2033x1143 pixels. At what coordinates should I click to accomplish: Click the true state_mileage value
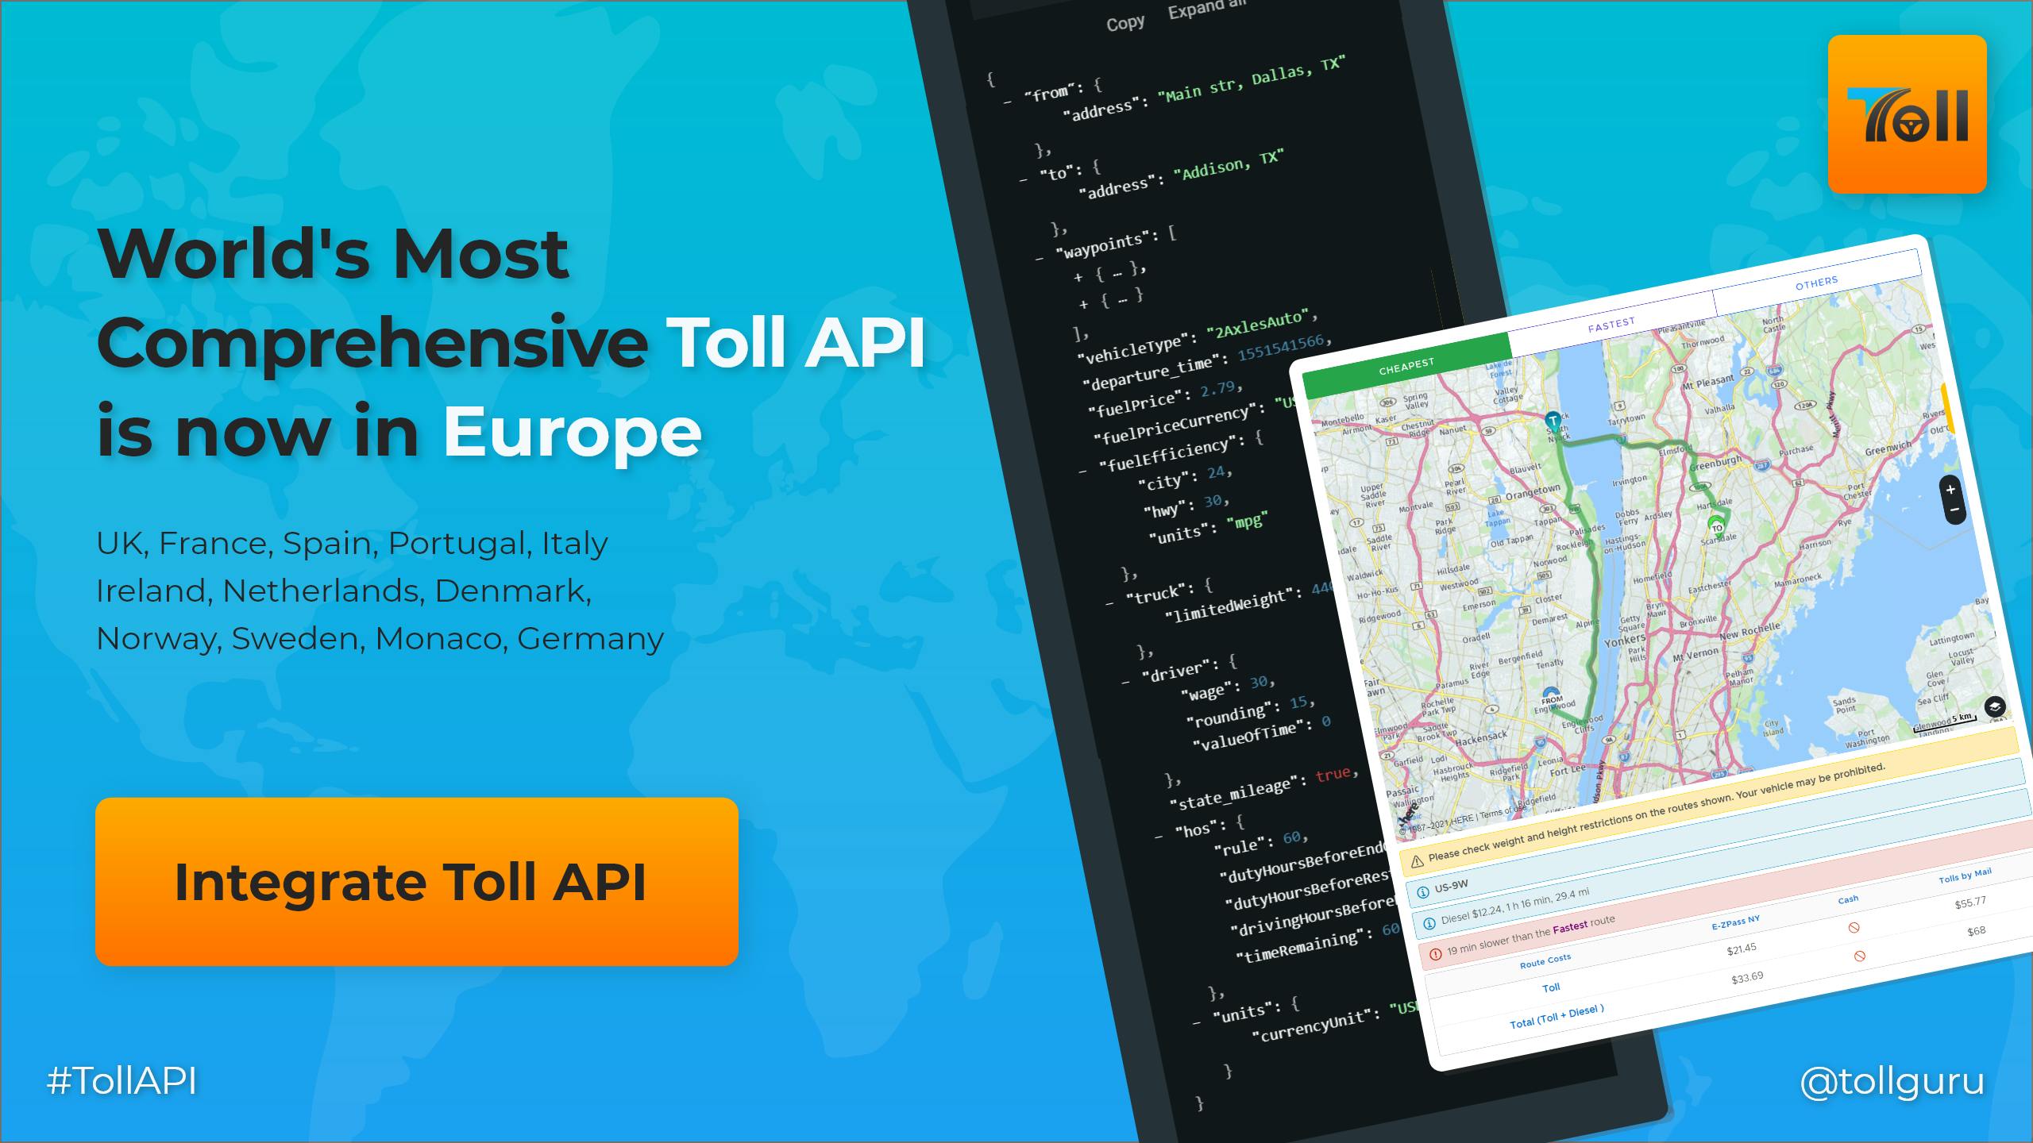[1333, 773]
